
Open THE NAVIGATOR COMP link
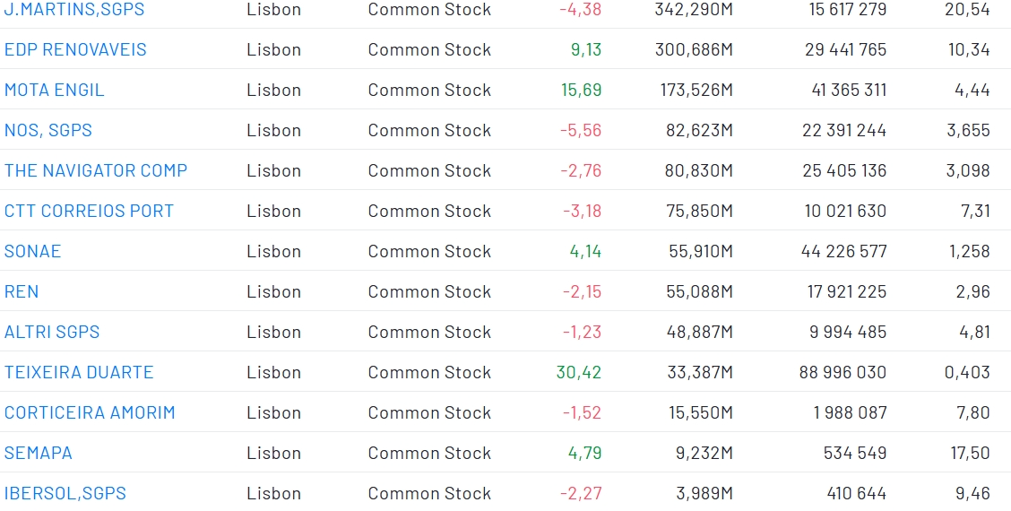point(96,171)
